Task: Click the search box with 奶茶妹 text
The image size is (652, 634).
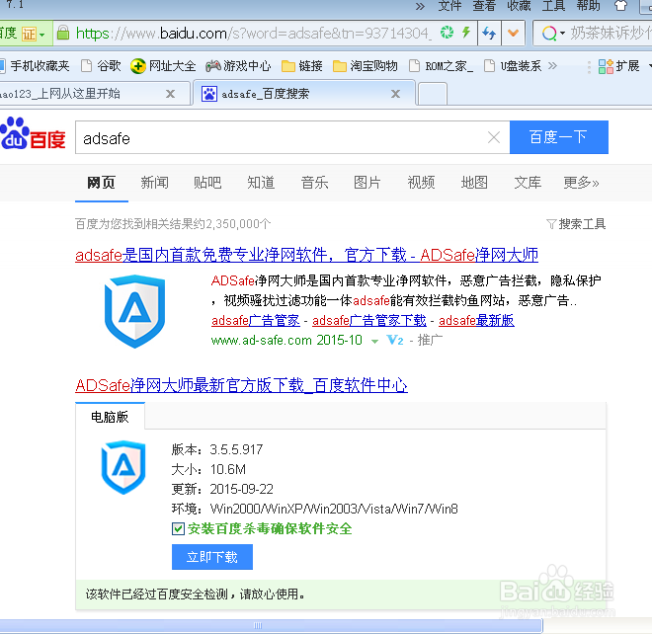Action: pyautogui.click(x=610, y=33)
